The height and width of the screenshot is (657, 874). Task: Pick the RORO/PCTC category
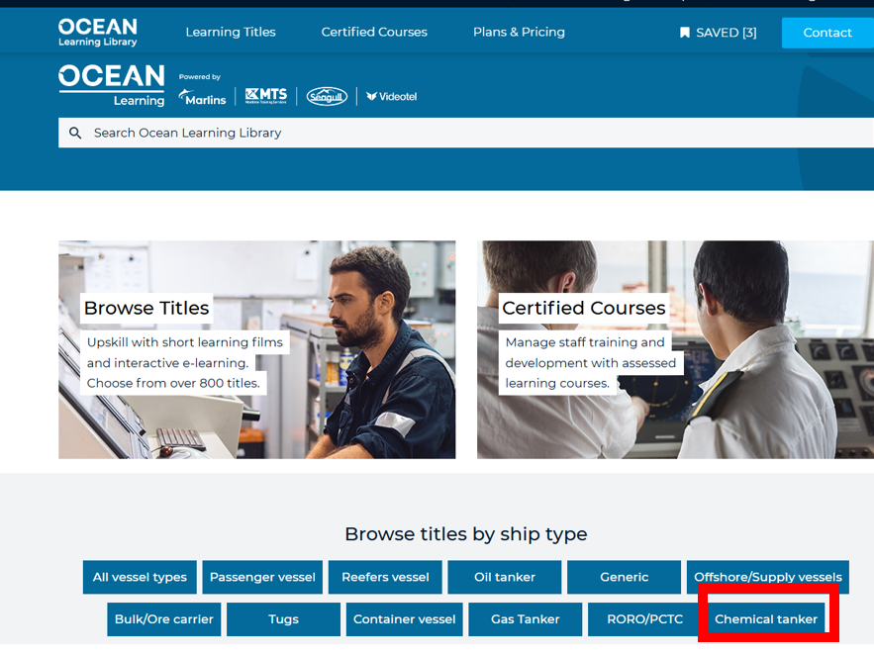point(646,618)
